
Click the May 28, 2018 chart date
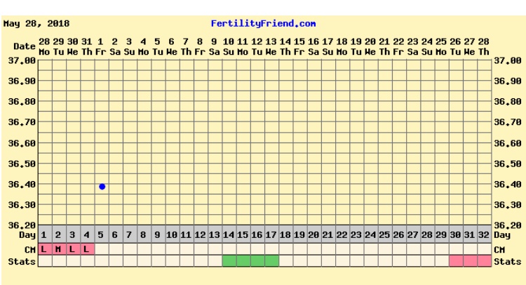coord(32,24)
